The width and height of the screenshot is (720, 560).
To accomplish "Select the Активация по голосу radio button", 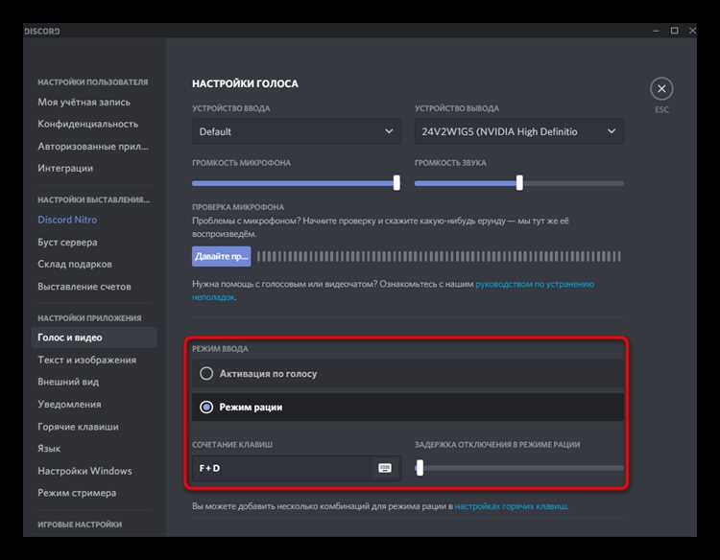I will [x=206, y=373].
